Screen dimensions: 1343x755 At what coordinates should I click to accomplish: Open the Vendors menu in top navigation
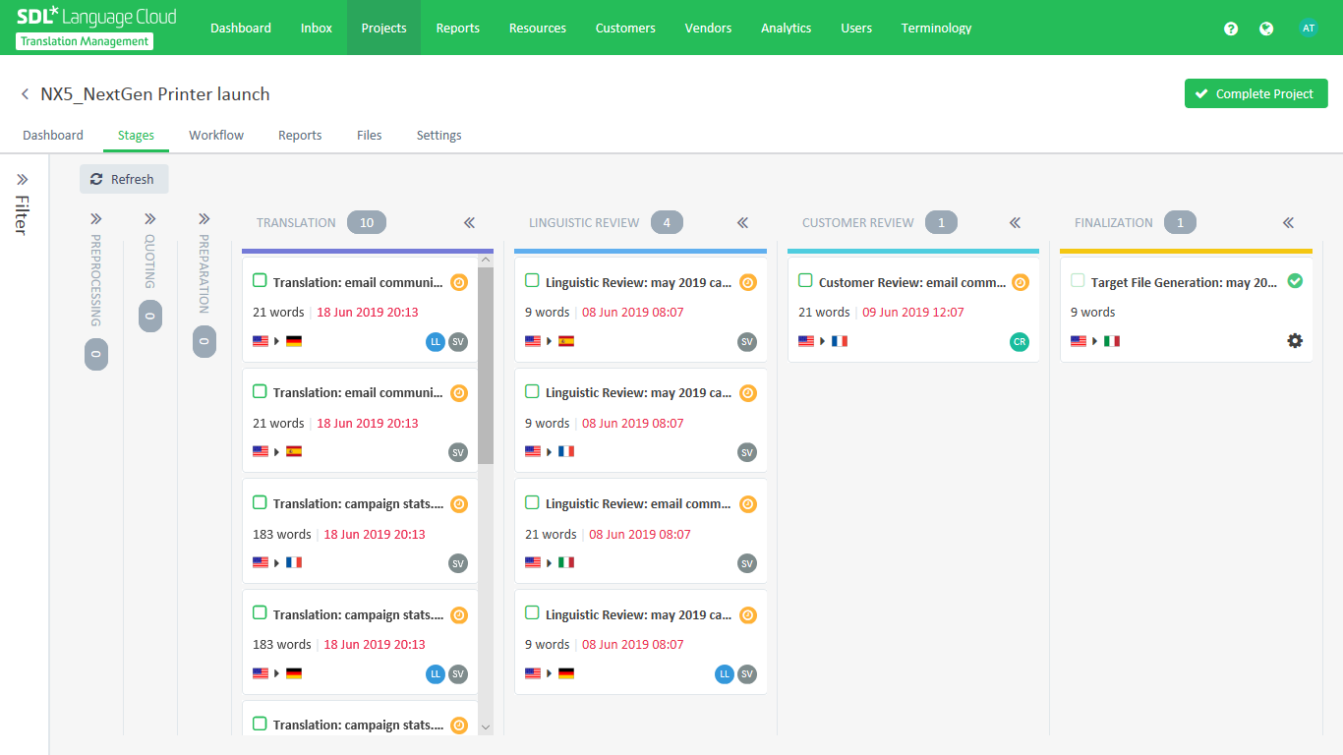708,28
